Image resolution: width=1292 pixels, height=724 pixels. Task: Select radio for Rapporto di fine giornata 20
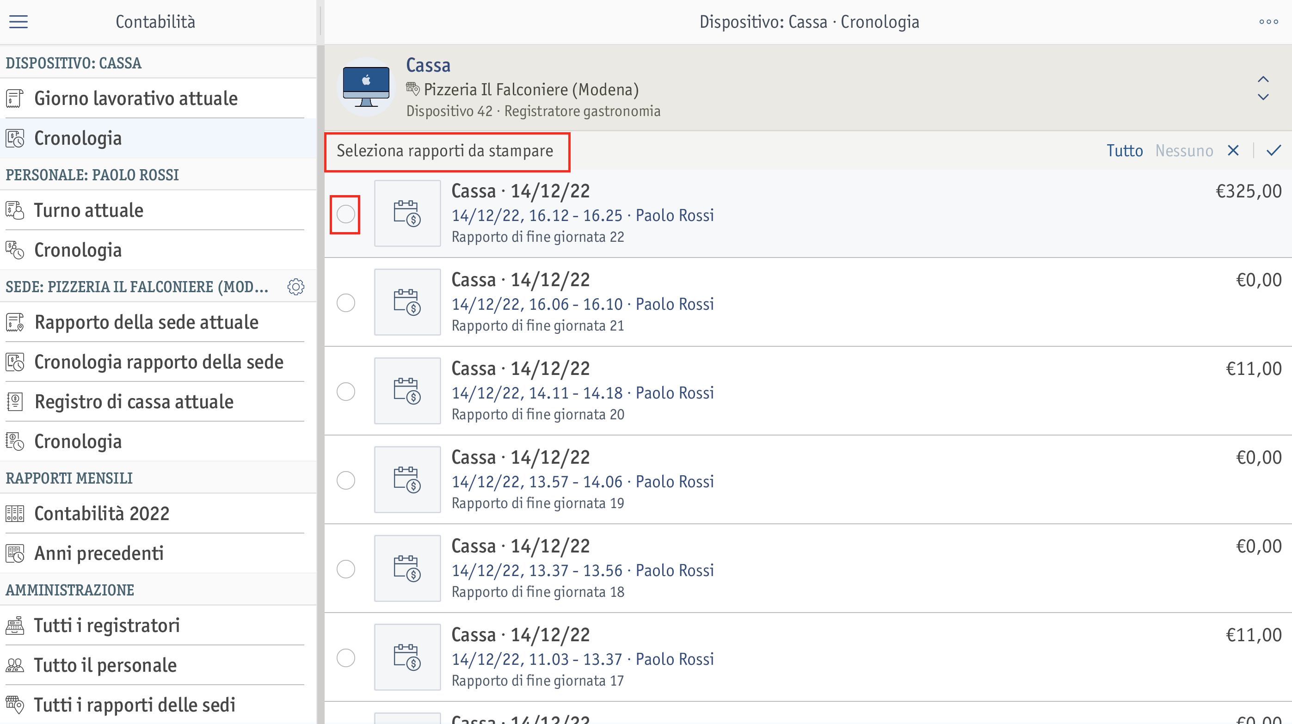[345, 392]
